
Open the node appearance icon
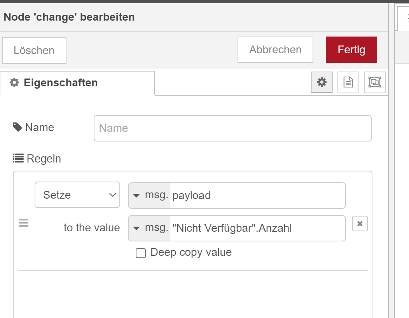374,82
